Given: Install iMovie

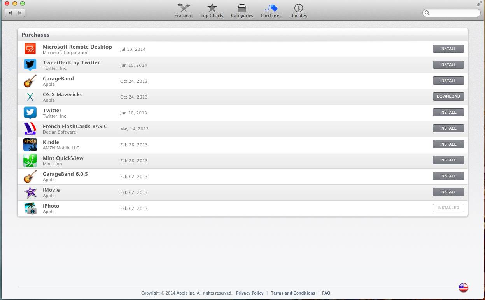Looking at the screenshot, I should tap(448, 192).
